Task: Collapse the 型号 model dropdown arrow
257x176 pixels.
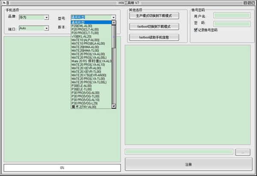Action: click(114, 17)
